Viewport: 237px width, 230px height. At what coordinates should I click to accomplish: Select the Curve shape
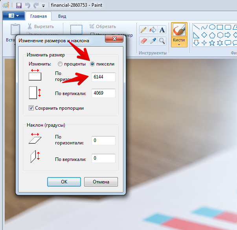(x=204, y=27)
